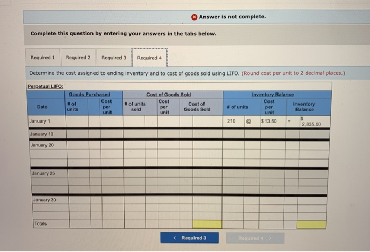
Task: Click the January 30 units sold cell
Action: click(x=135, y=200)
